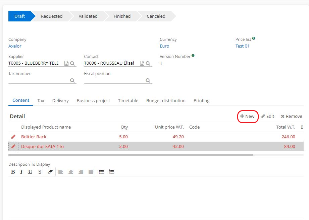Open Tax number search lookup
Screen dimensions: 309x220
(x=72, y=80)
